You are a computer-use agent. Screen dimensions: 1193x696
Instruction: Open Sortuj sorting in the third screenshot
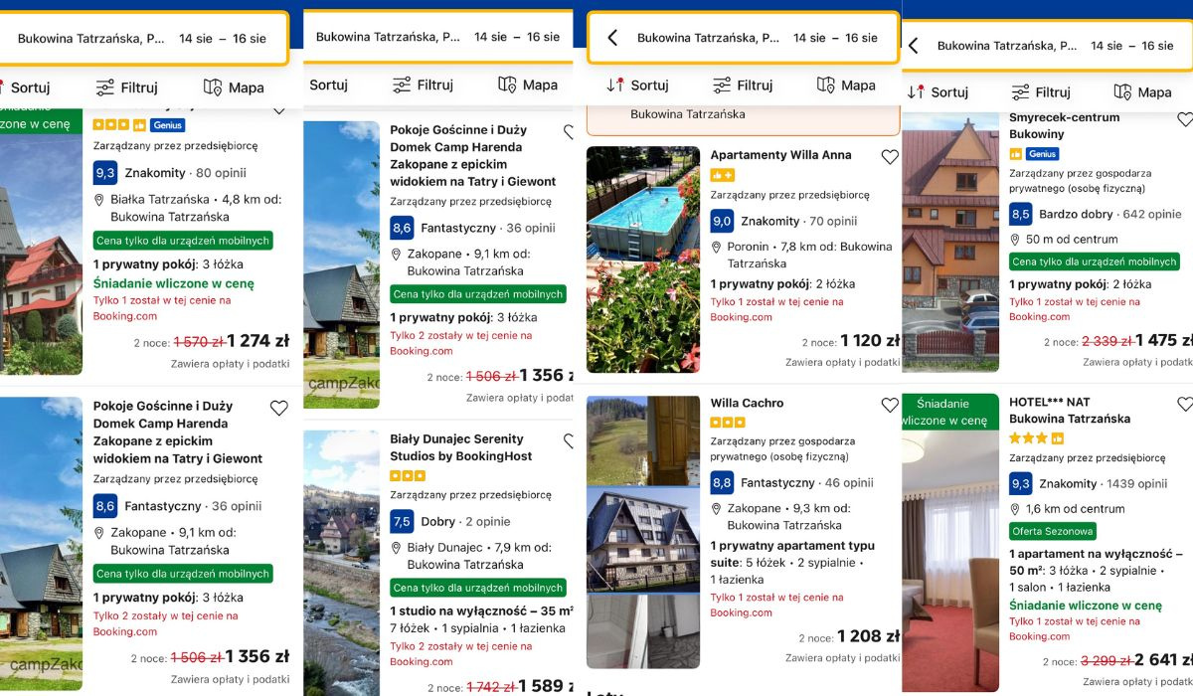(637, 85)
